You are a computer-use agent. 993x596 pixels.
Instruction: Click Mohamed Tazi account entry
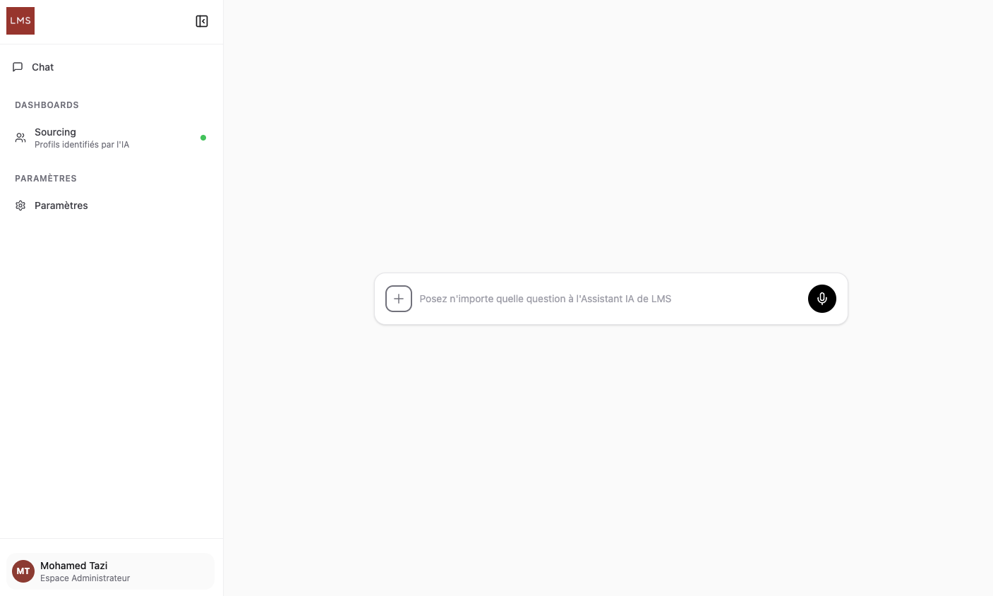[x=73, y=565]
